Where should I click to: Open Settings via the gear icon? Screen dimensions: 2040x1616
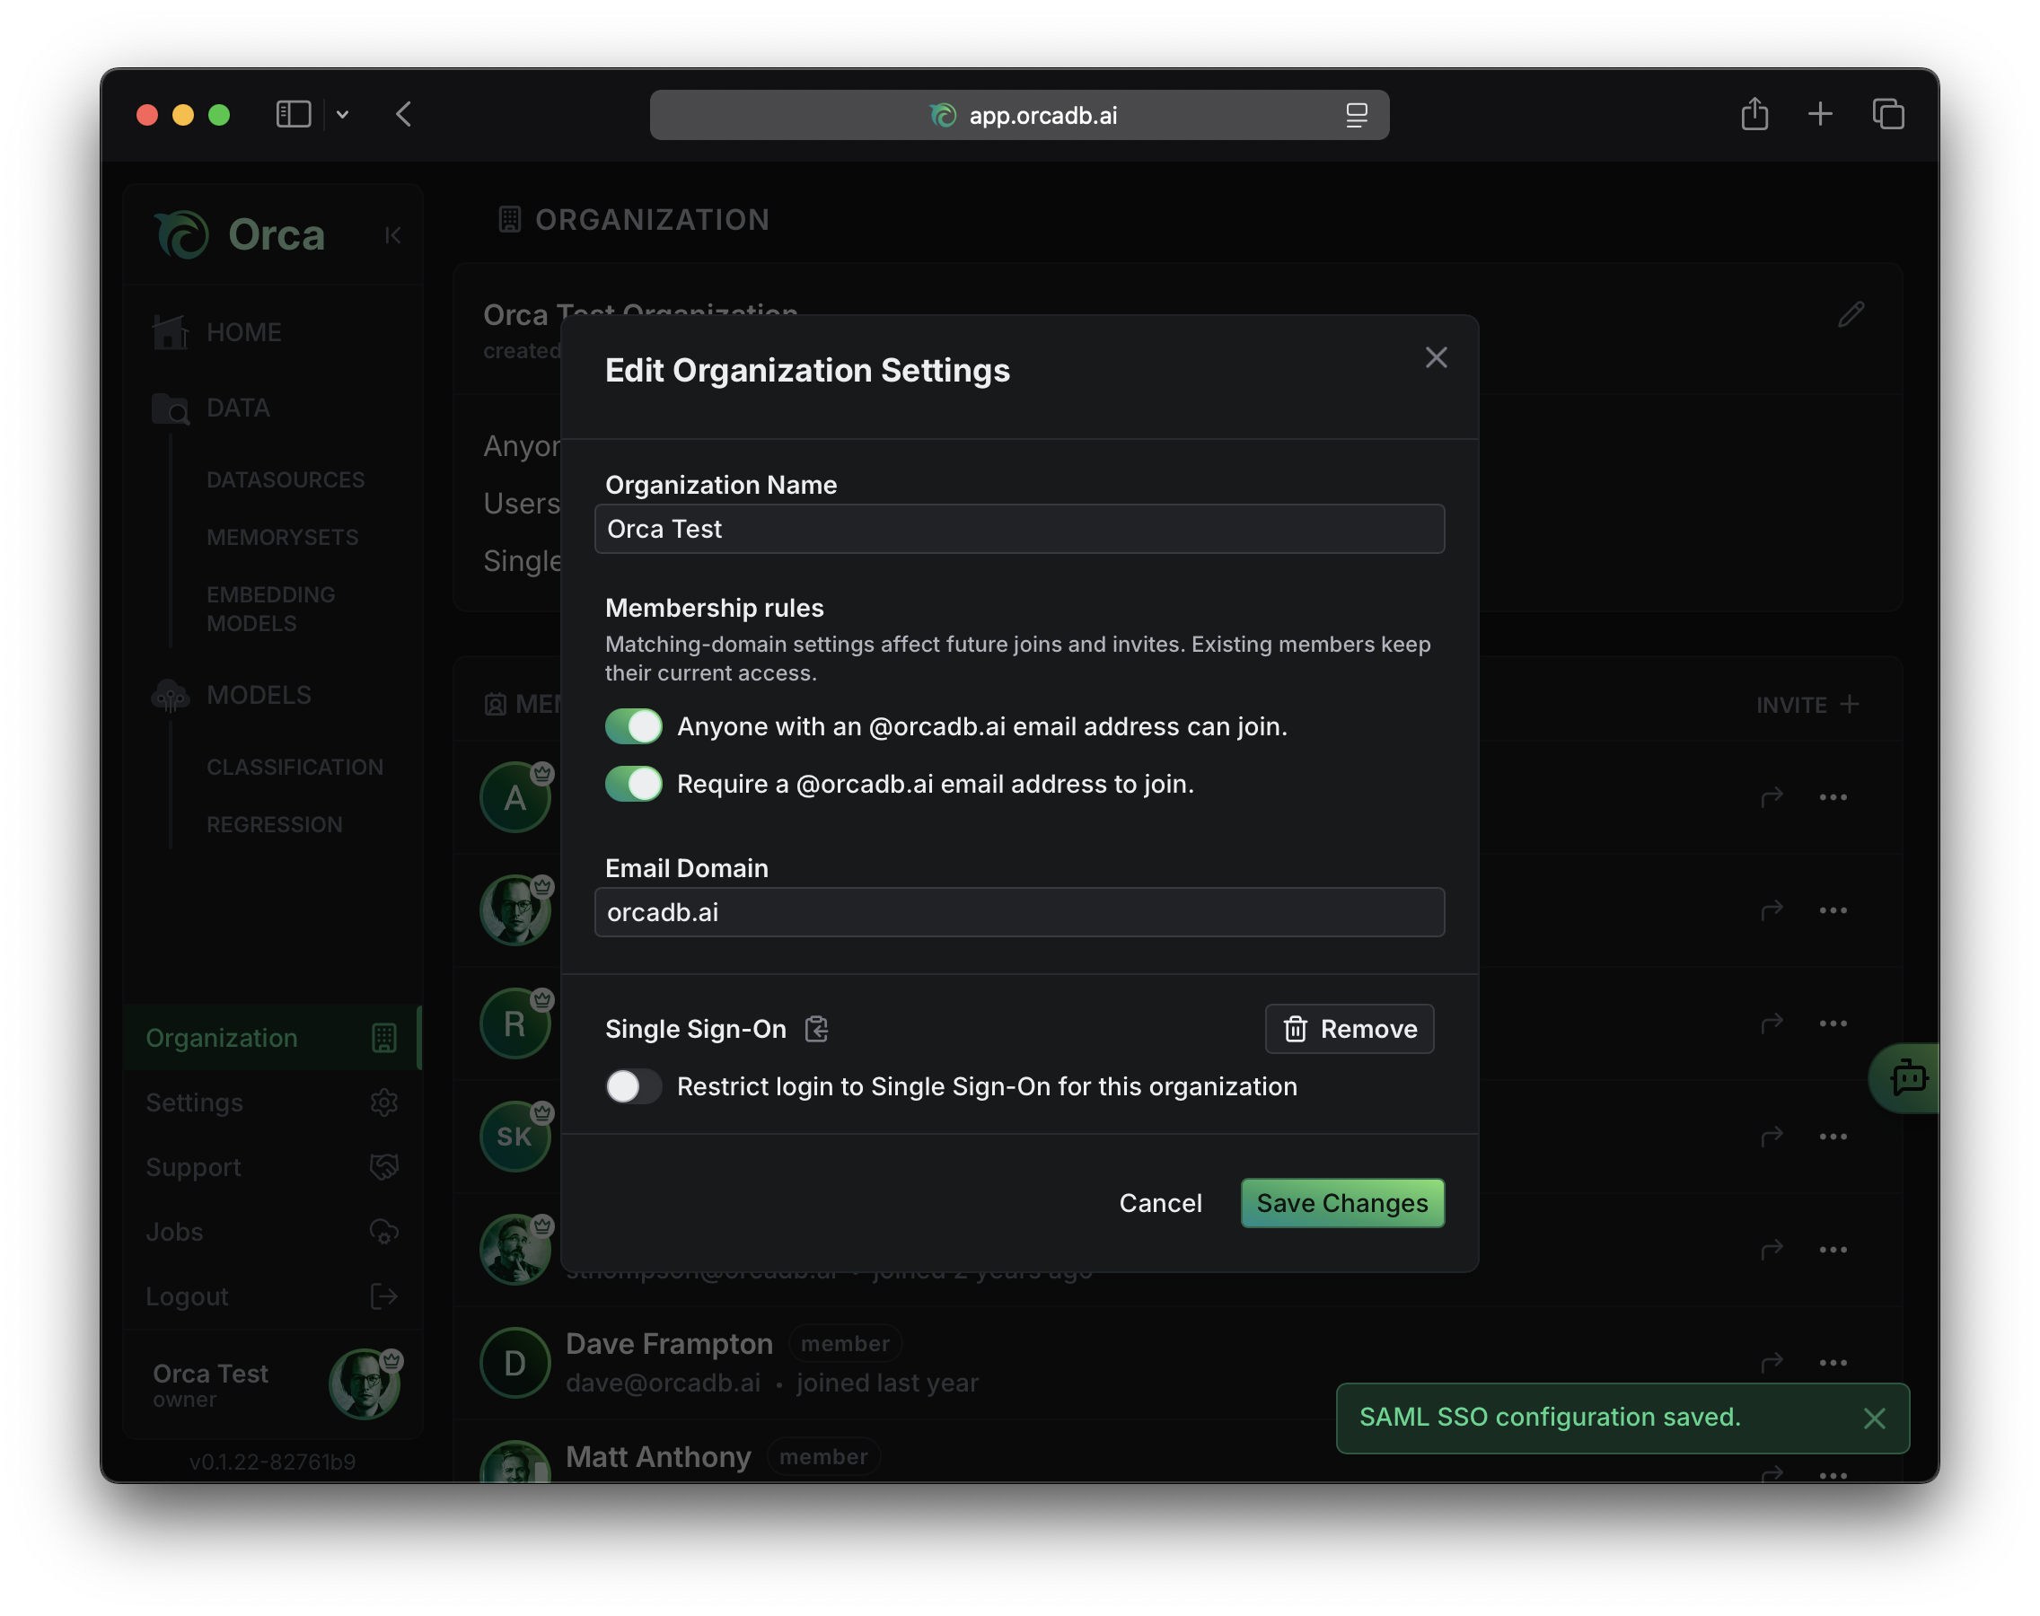click(384, 1102)
